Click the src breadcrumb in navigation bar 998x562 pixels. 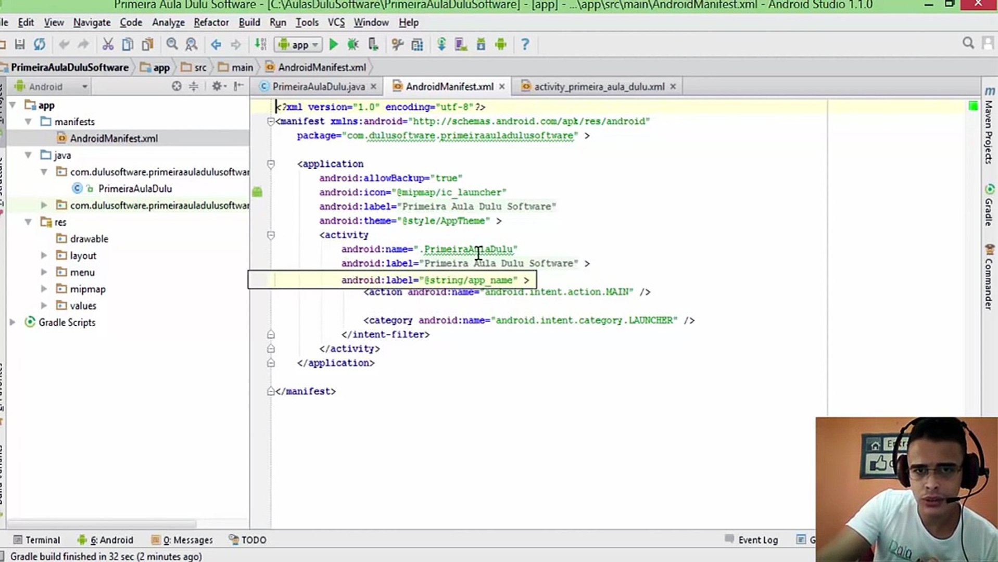click(x=194, y=68)
